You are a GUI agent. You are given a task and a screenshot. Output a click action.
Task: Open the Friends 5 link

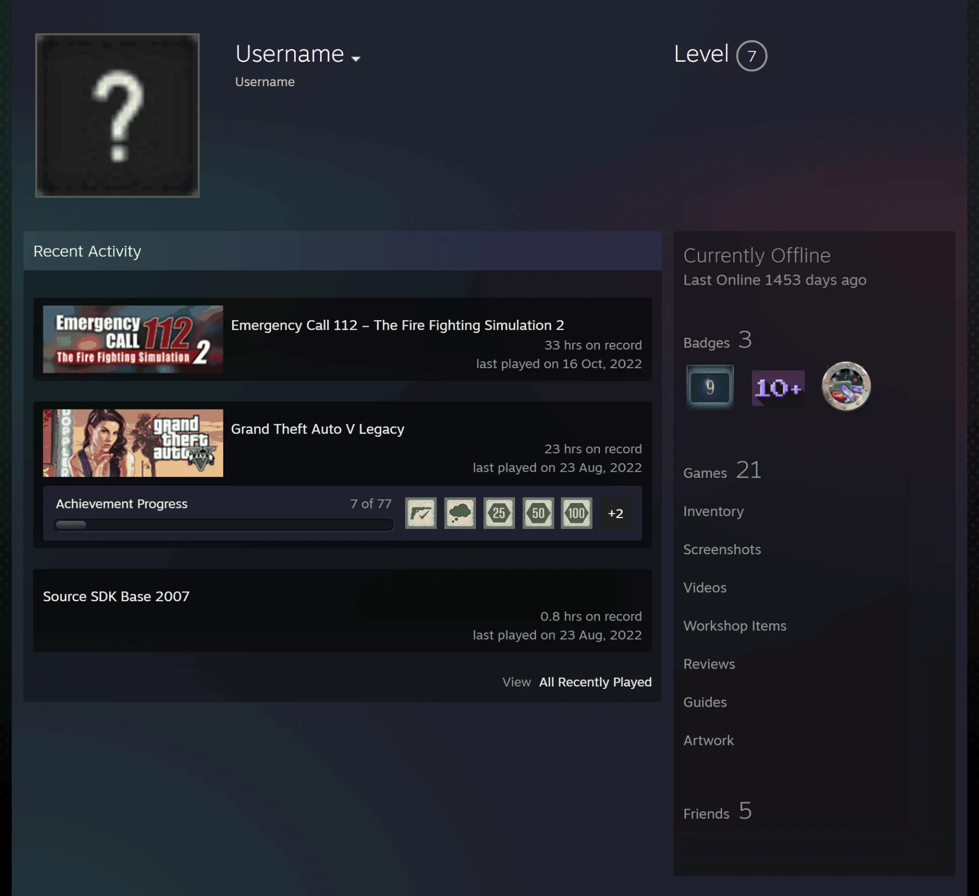[717, 811]
